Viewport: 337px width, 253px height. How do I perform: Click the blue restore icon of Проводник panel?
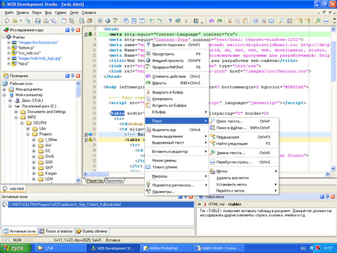coord(67,76)
